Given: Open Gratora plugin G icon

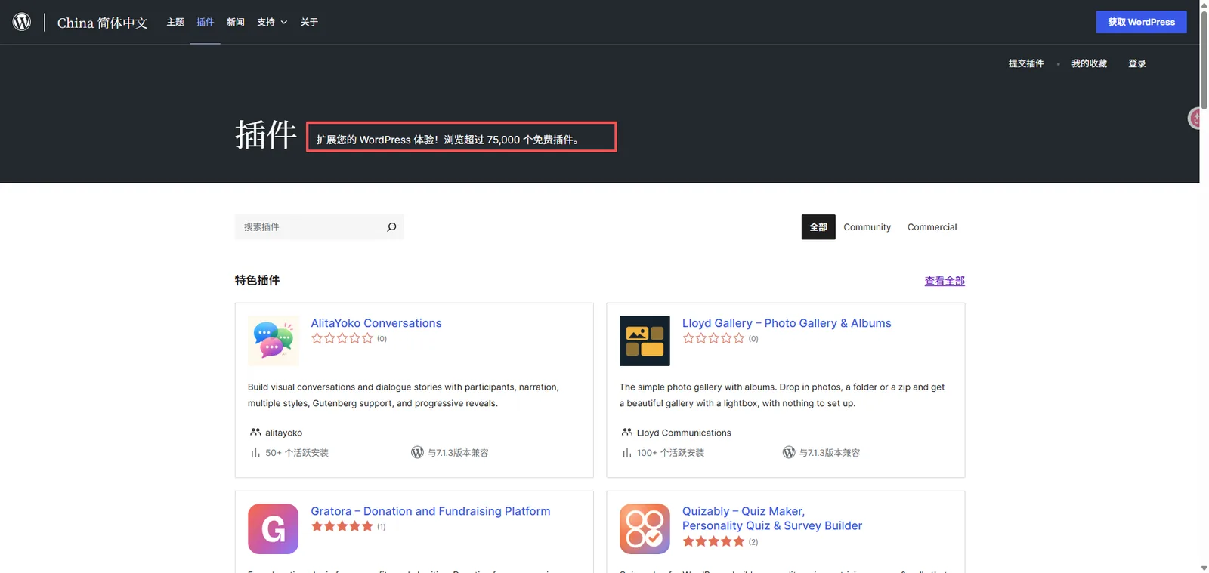Looking at the screenshot, I should coord(273,528).
